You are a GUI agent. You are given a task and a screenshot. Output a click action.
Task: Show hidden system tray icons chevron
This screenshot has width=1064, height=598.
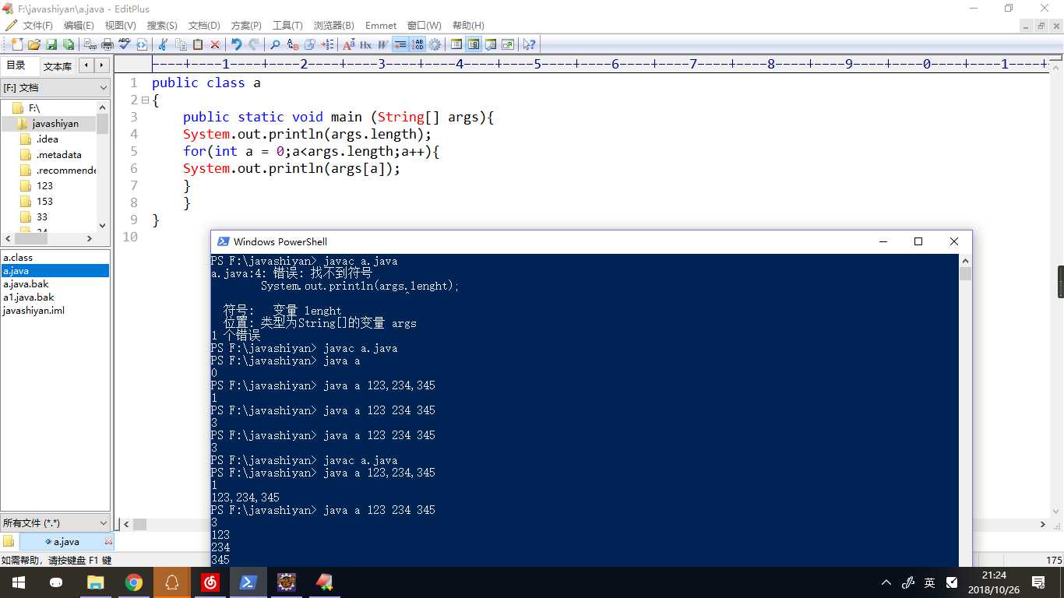[886, 582]
